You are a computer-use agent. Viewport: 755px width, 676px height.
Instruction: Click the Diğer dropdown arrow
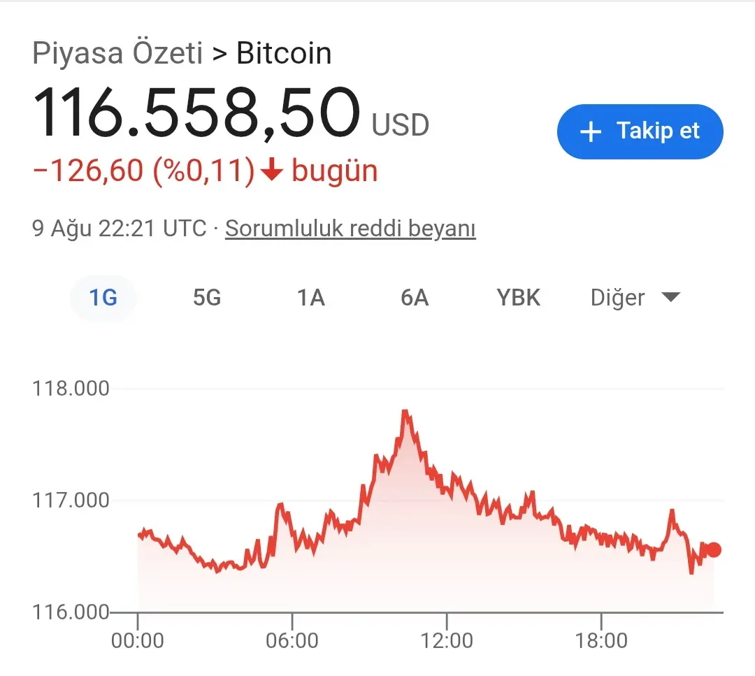coord(670,297)
